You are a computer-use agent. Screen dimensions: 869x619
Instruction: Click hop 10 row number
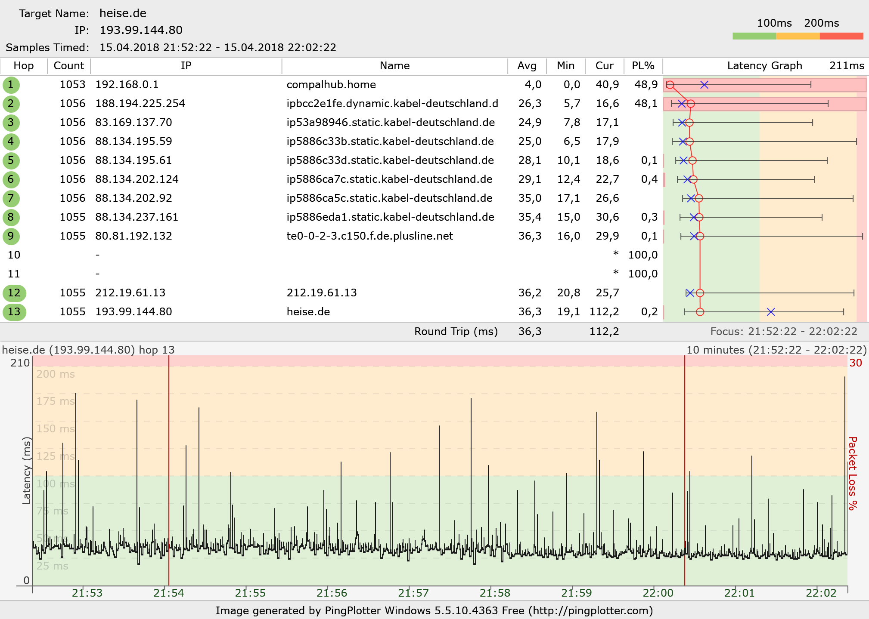[14, 255]
